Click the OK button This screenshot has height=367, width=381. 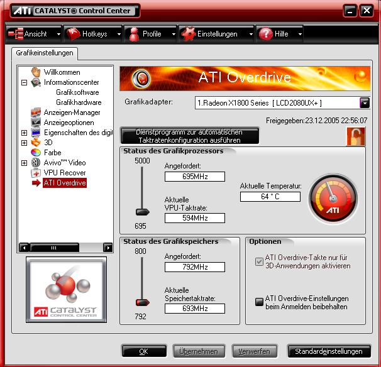[x=144, y=351]
